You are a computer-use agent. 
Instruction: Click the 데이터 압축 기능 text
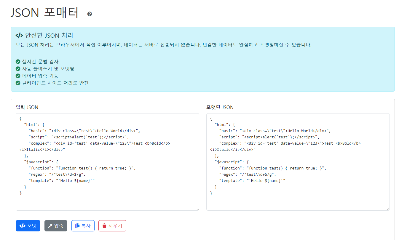[x=40, y=76]
